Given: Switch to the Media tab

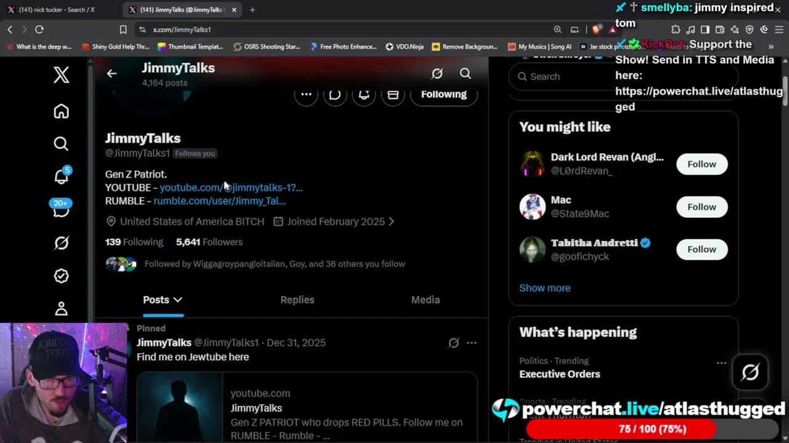Looking at the screenshot, I should pos(425,300).
